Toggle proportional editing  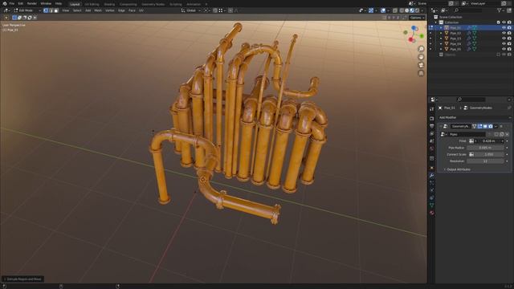coord(230,10)
